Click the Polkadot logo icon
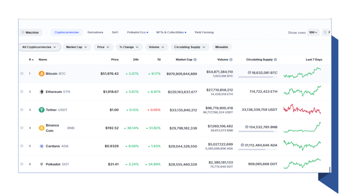This screenshot has height=196, width=349. point(41,164)
